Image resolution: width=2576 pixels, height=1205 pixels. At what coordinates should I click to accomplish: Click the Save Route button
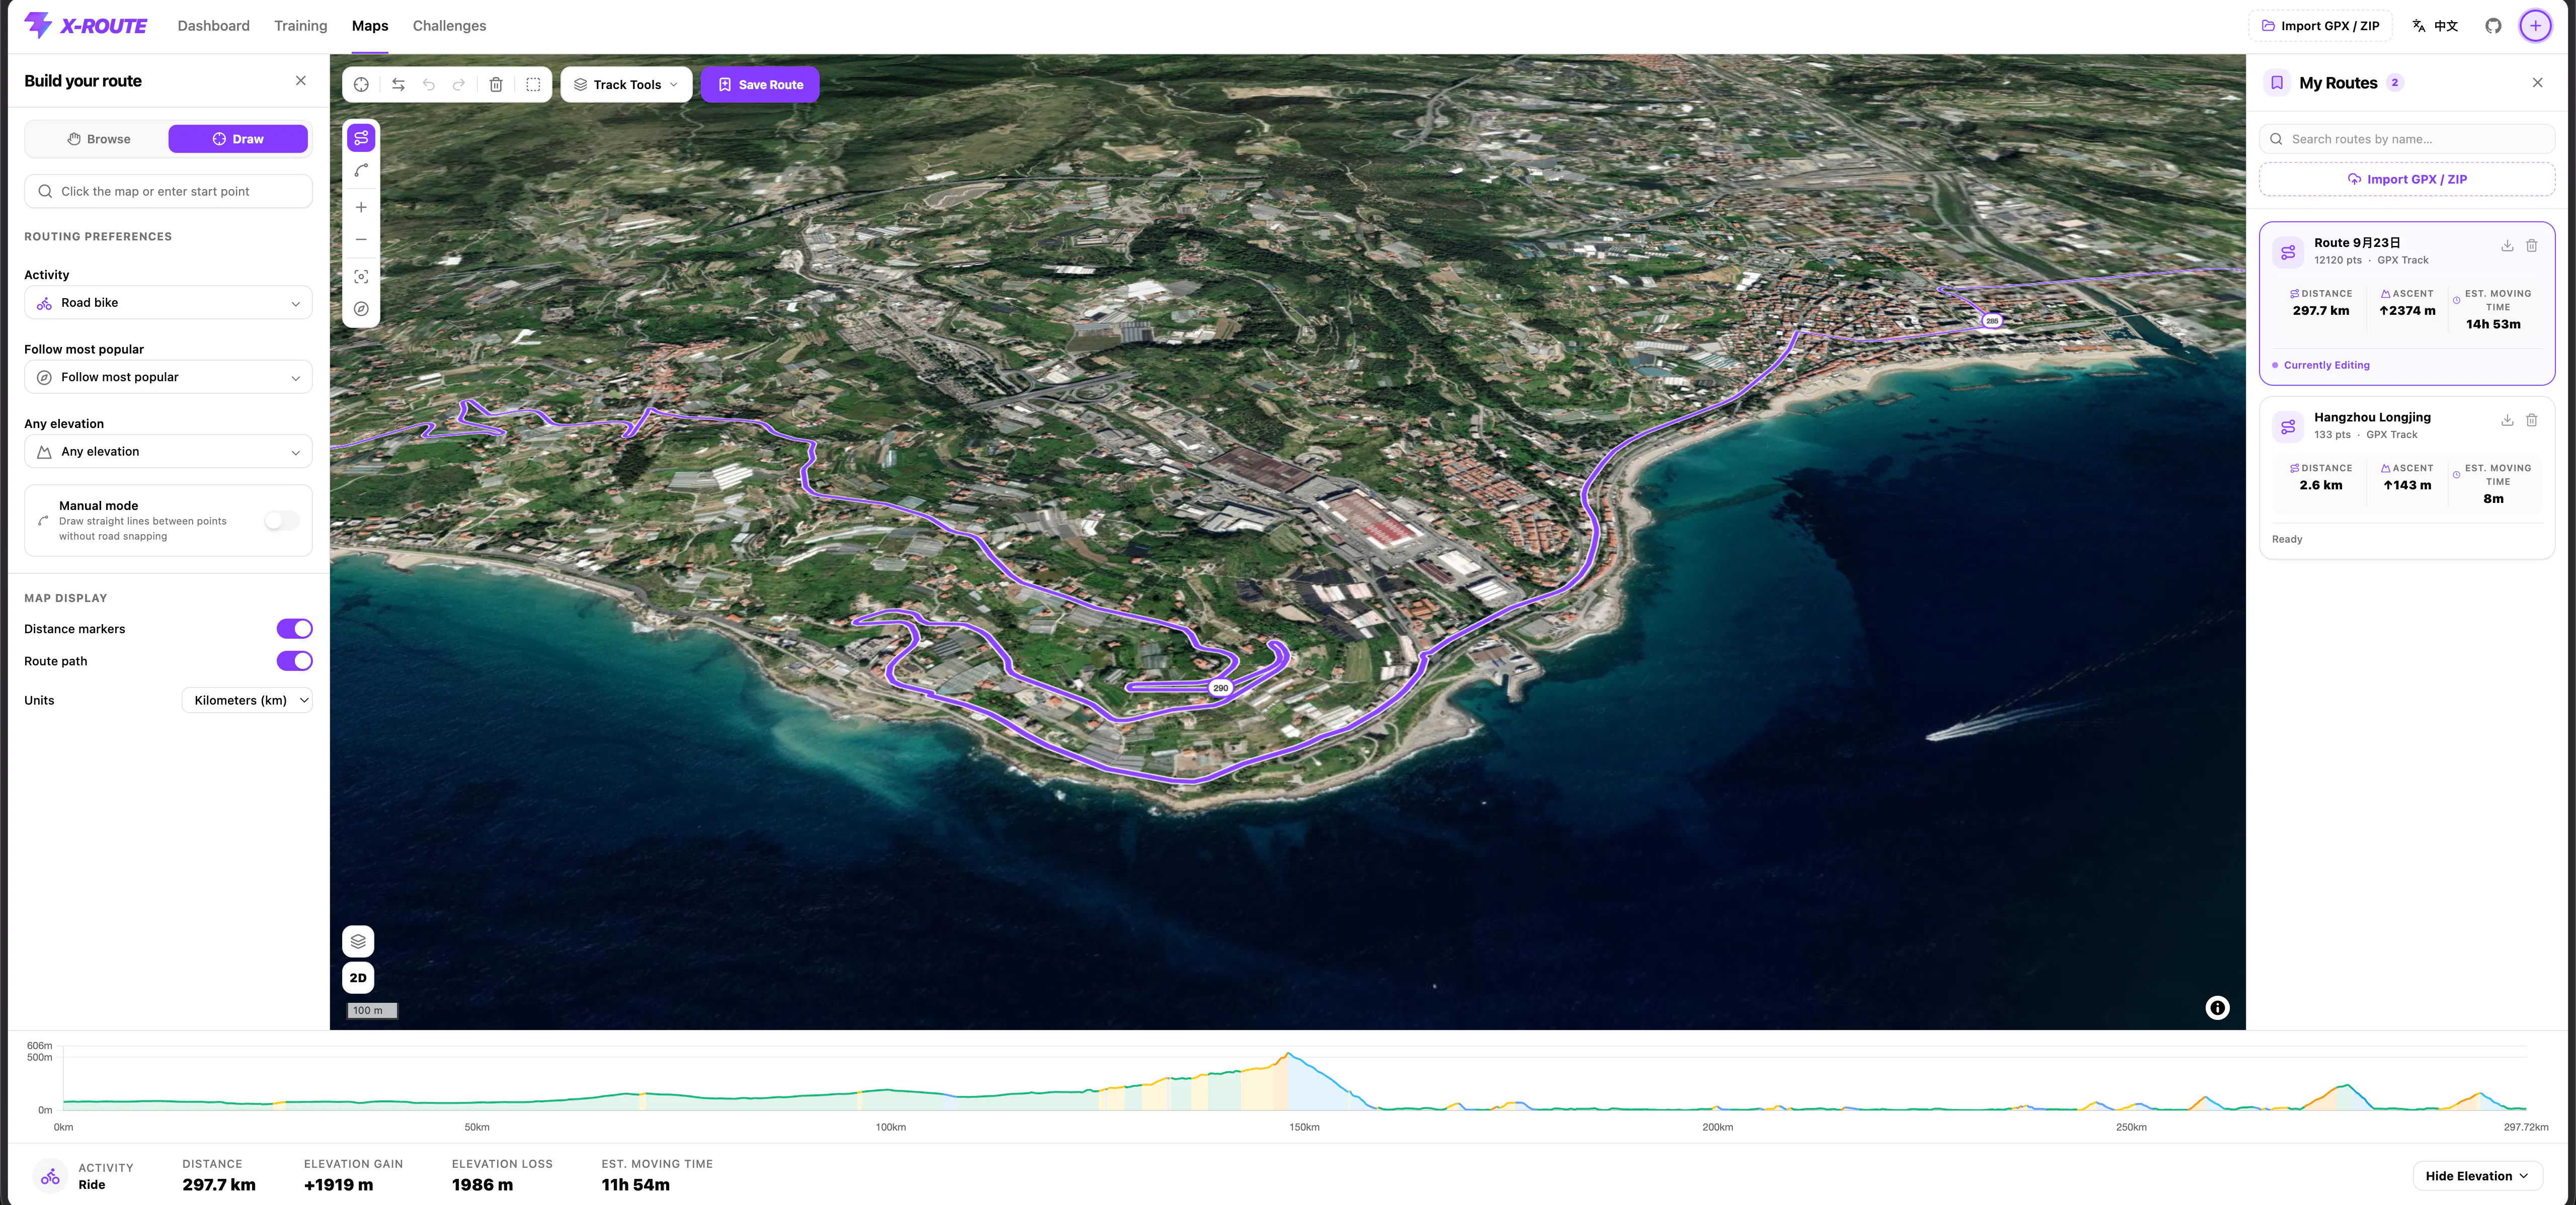click(x=760, y=85)
